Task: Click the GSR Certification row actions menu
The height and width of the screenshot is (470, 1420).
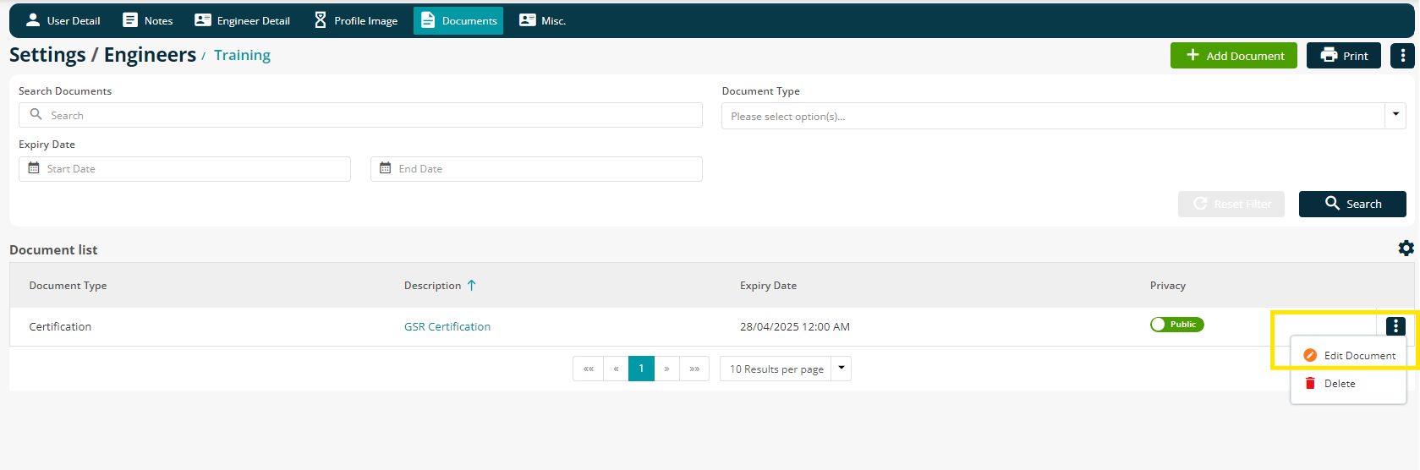Action: tap(1395, 325)
